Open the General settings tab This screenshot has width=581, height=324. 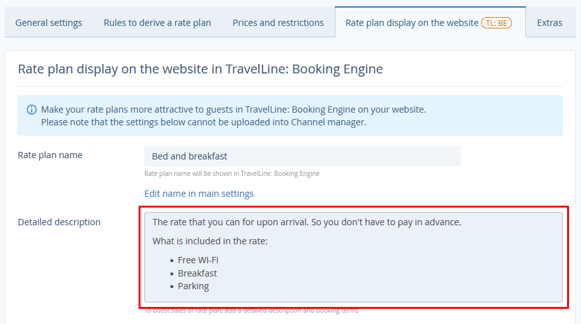(x=49, y=23)
